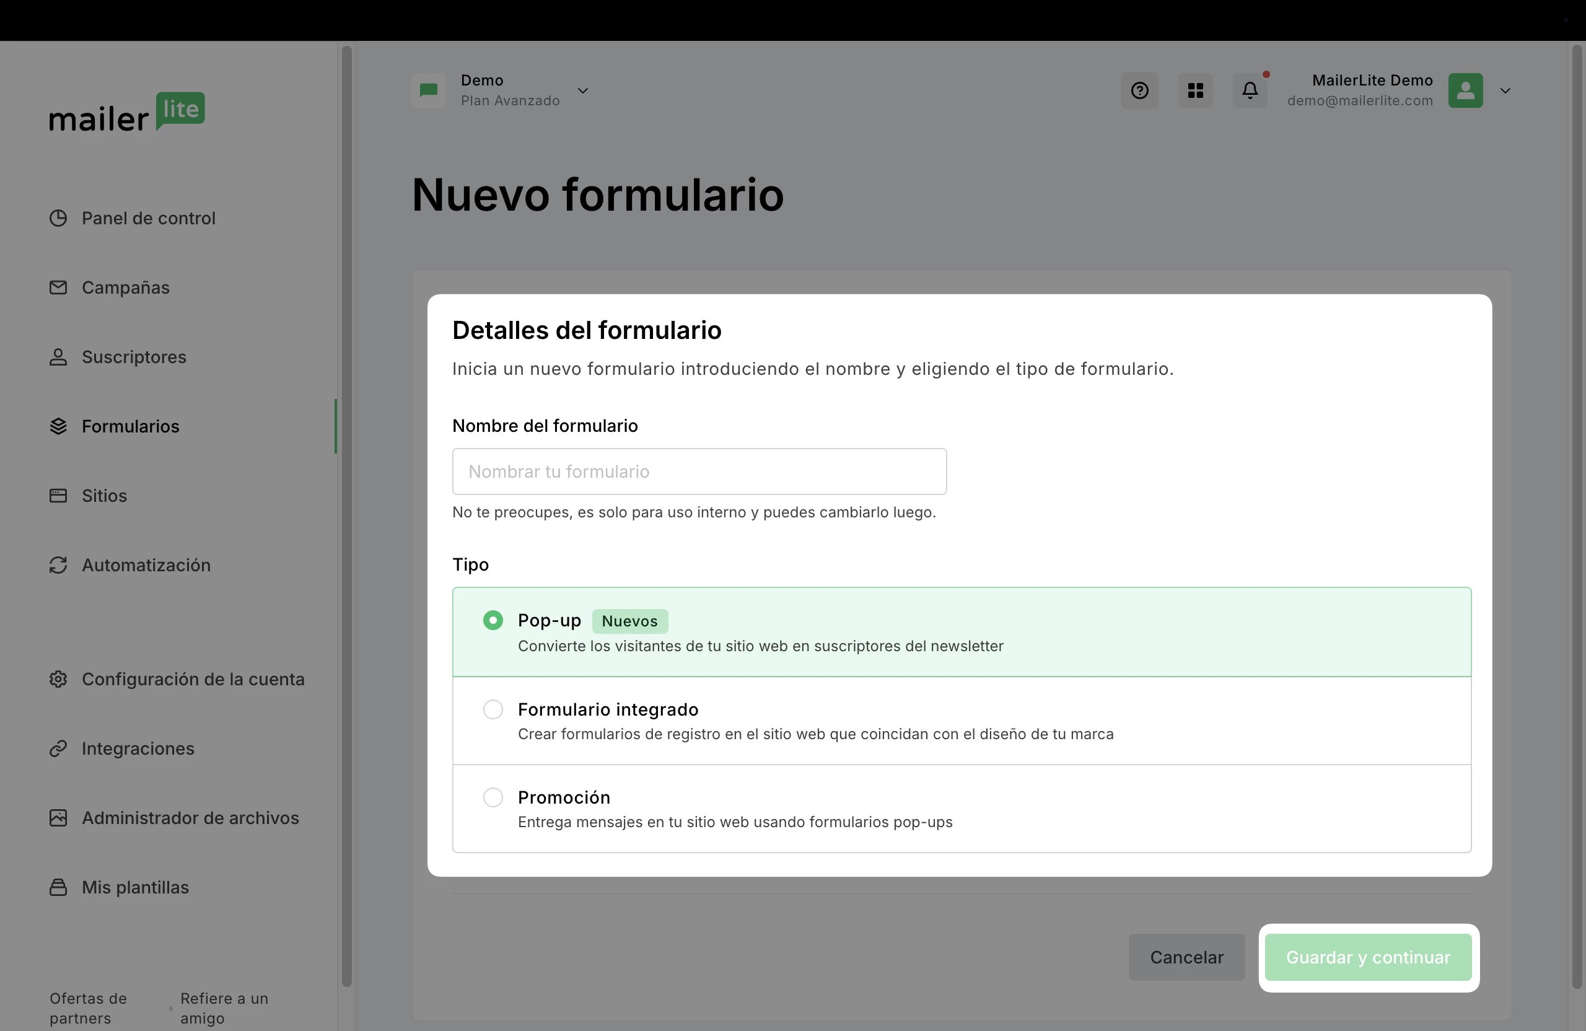This screenshot has height=1031, width=1586.
Task: Open the Demo Plan Avanzado account selector
Action: click(x=509, y=90)
